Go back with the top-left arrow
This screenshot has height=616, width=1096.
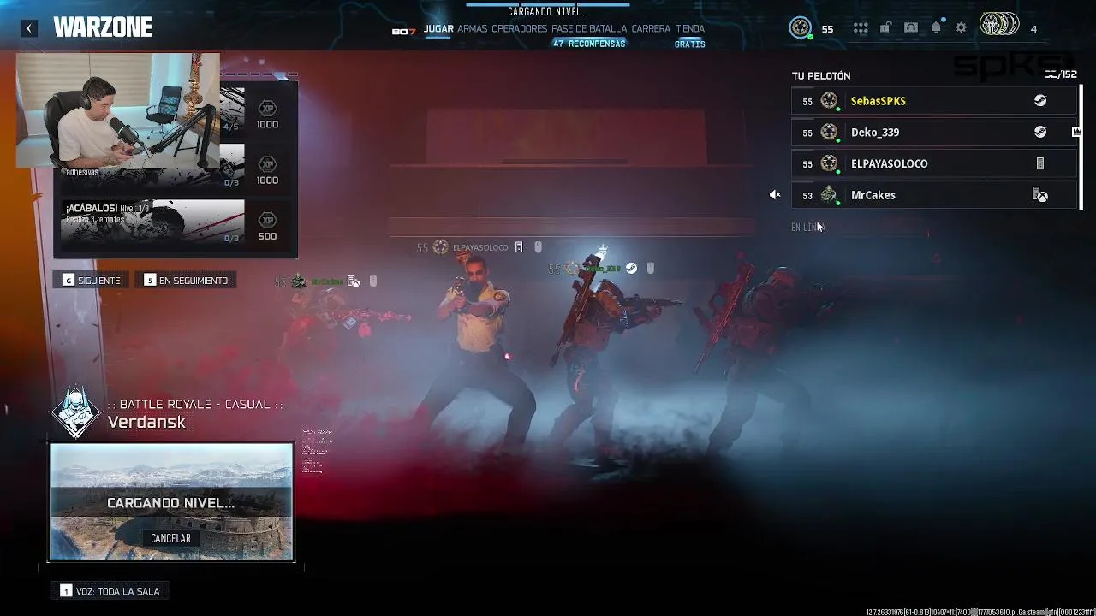click(x=29, y=28)
